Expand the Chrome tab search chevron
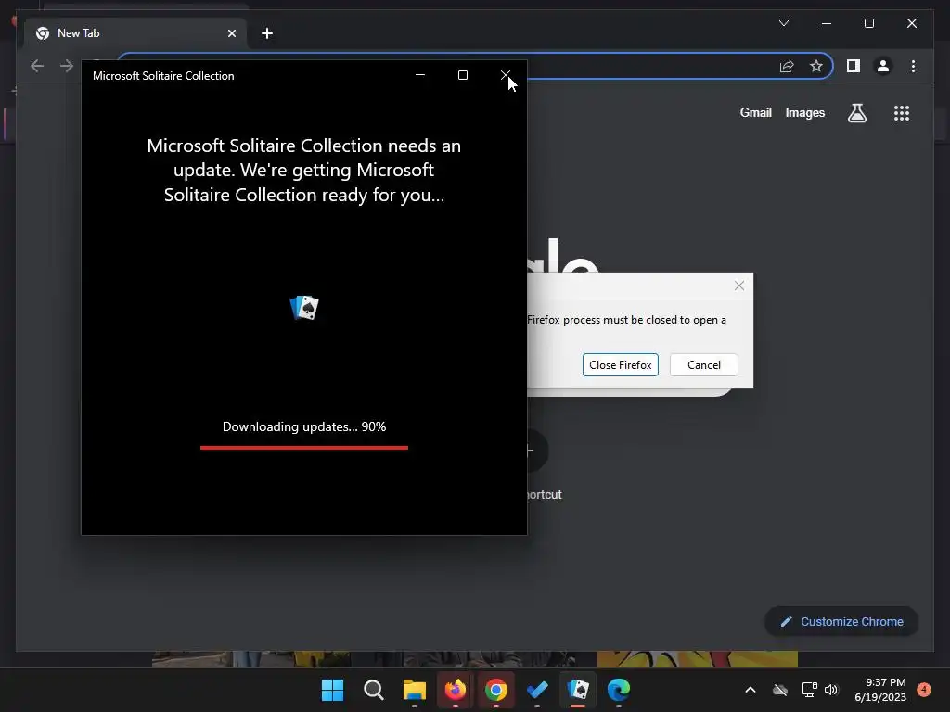The image size is (950, 712). tap(783, 23)
